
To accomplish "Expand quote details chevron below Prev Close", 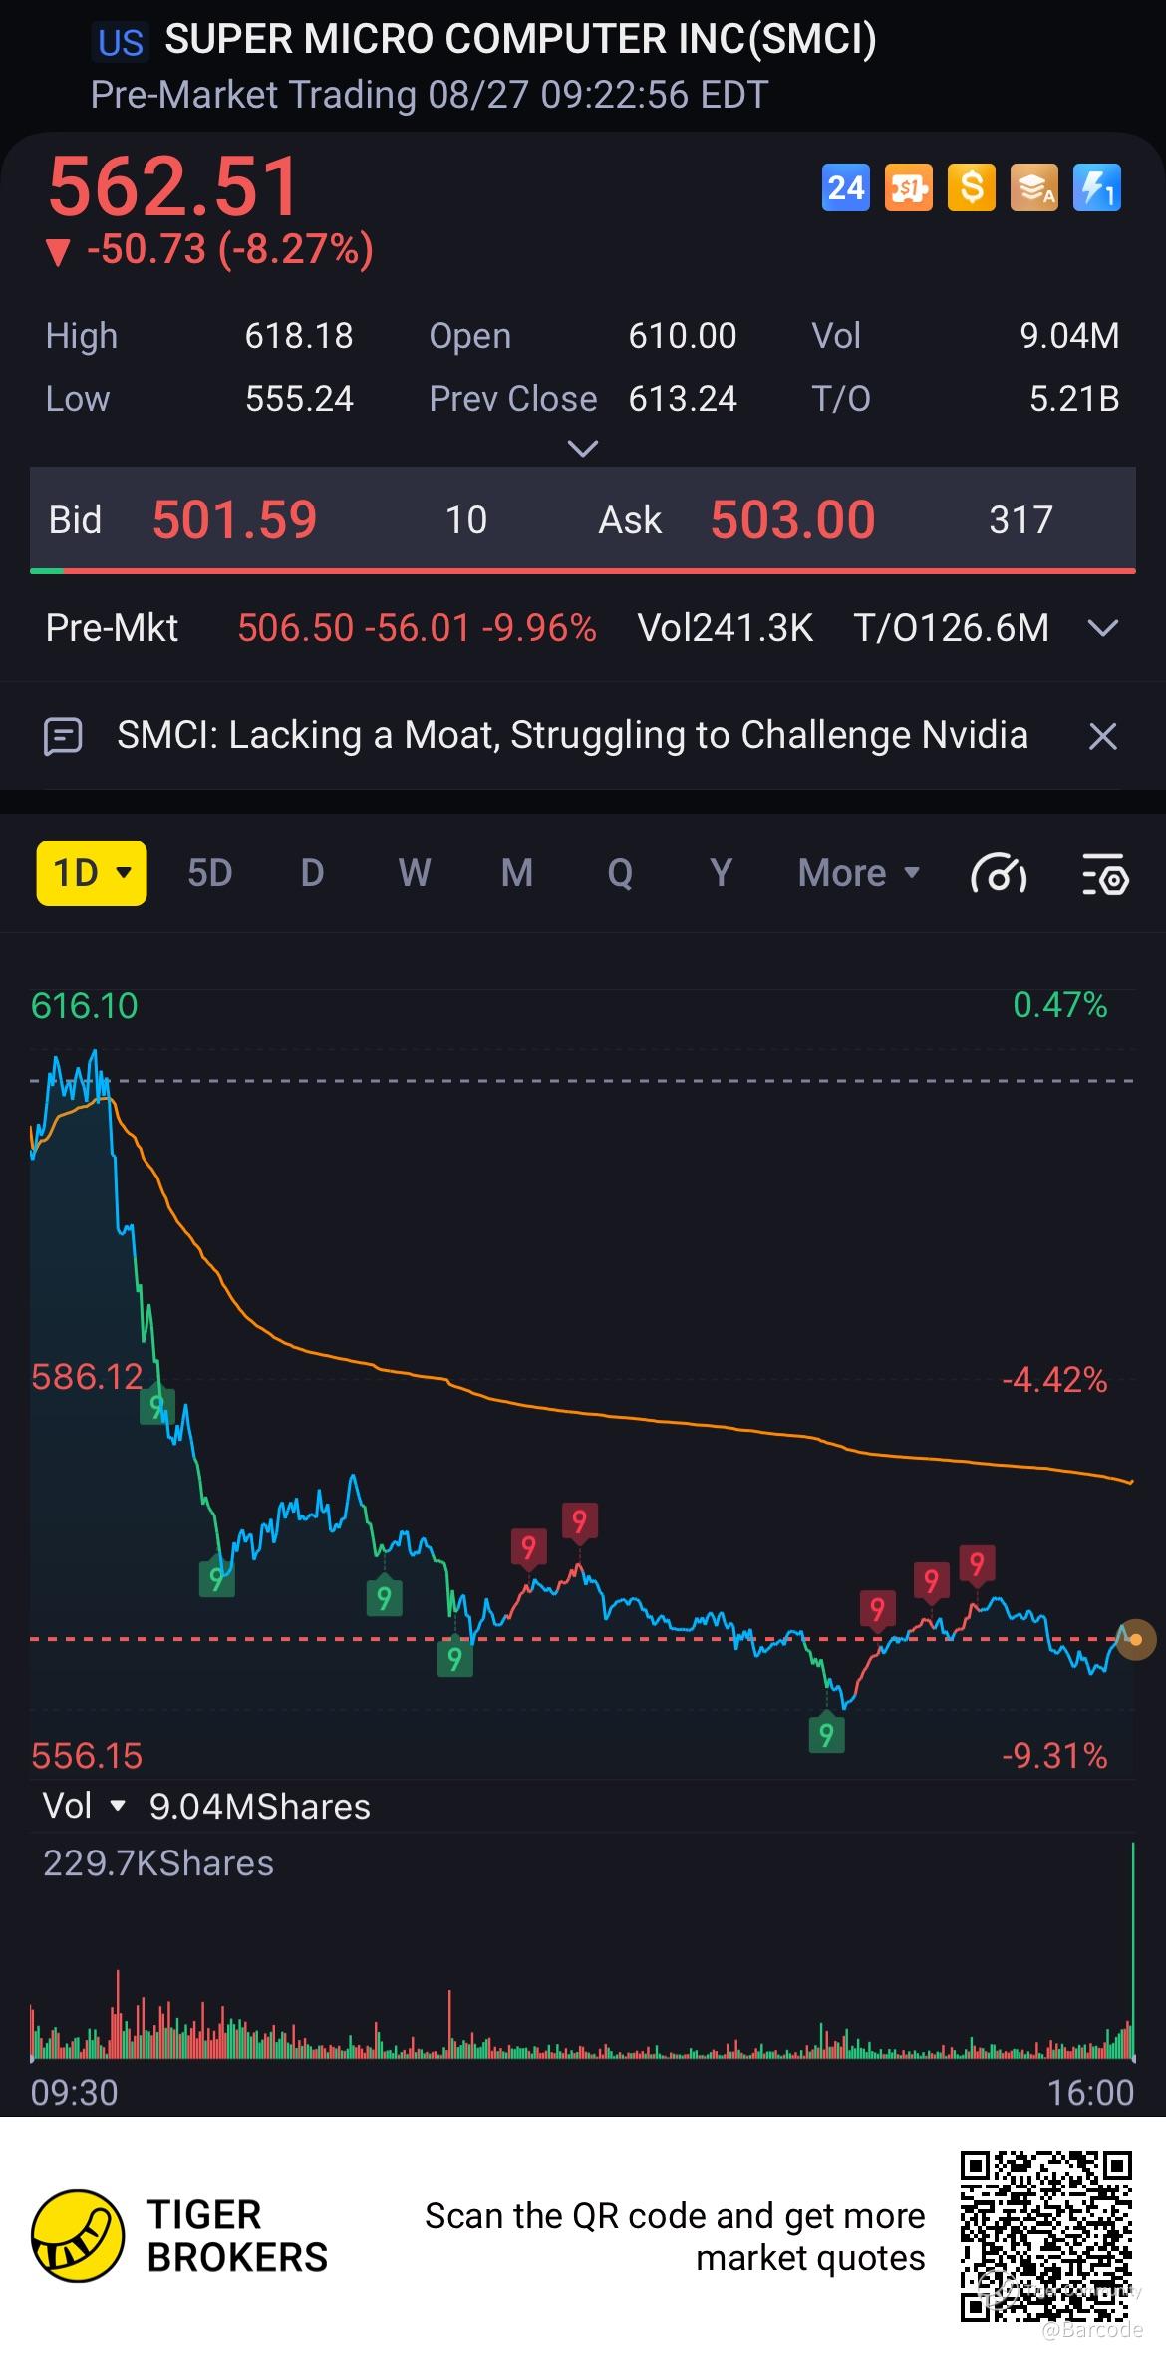I will click(582, 449).
